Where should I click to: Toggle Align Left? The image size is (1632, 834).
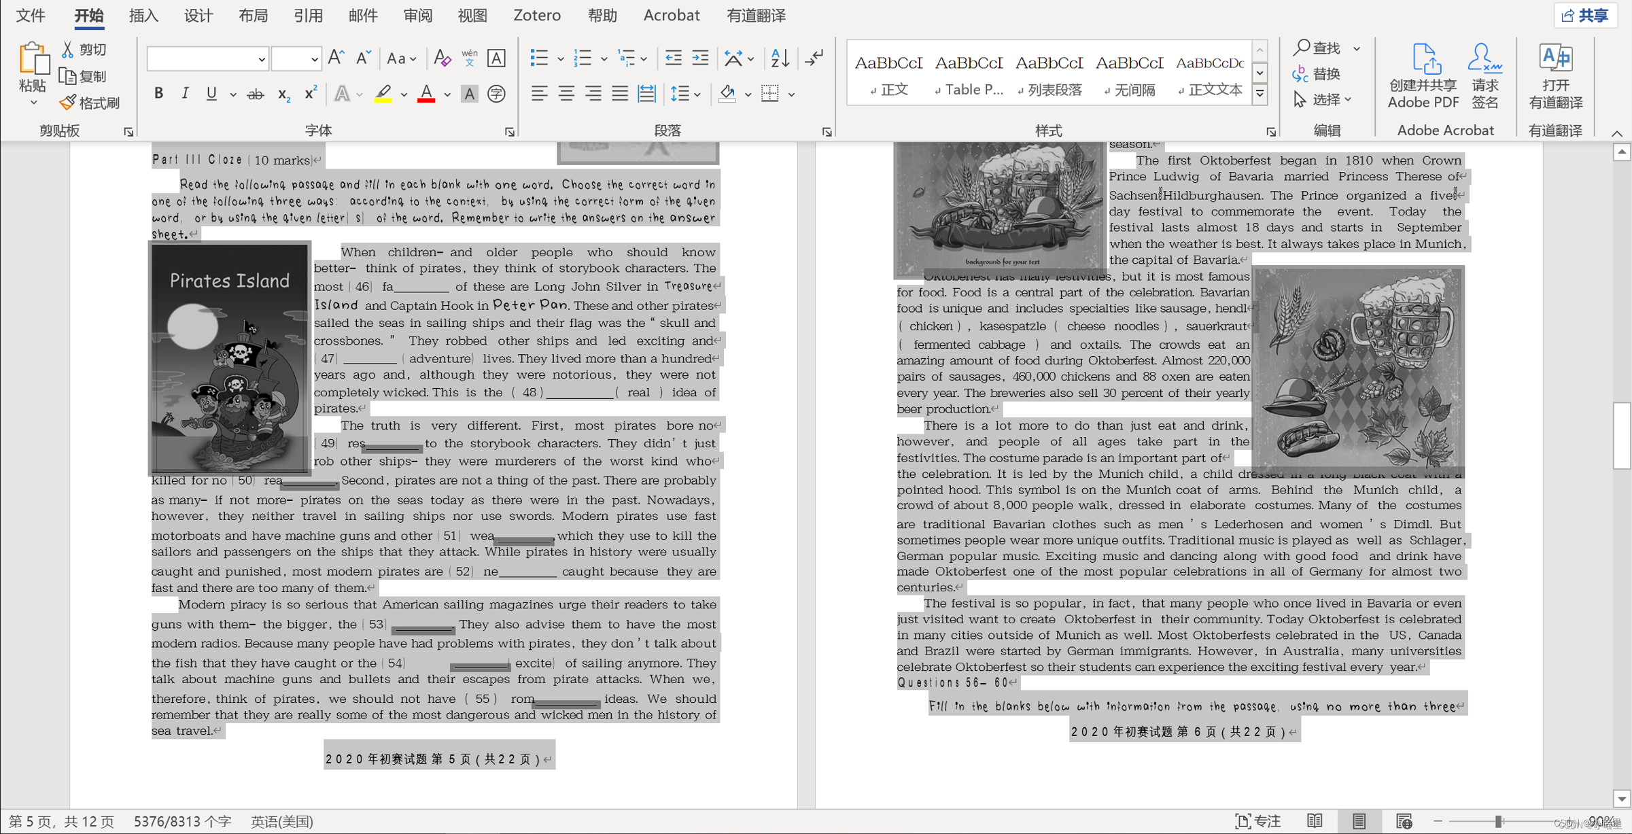540,94
